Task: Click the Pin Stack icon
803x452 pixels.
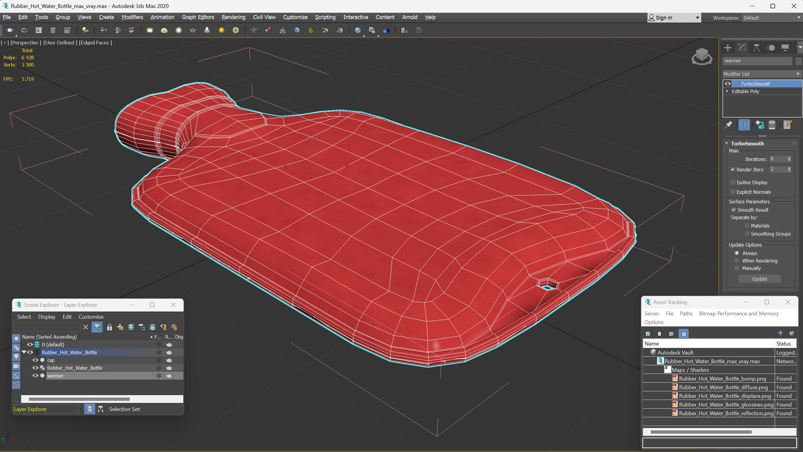Action: (729, 125)
